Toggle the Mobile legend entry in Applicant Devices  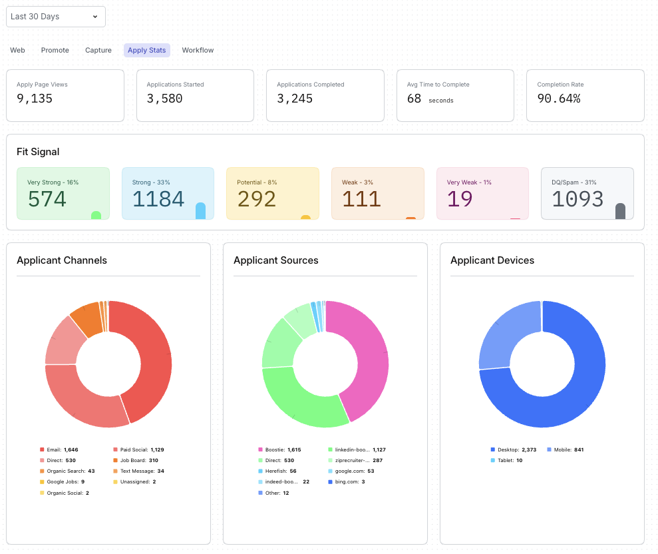point(564,450)
